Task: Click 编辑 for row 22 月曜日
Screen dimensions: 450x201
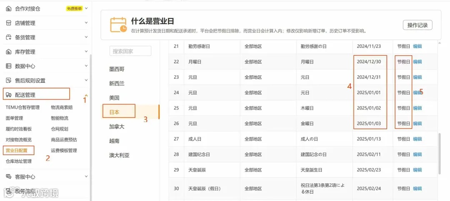Action: tap(417, 62)
